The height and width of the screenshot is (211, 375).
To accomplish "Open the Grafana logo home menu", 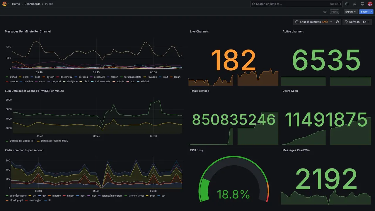I will coord(4,4).
